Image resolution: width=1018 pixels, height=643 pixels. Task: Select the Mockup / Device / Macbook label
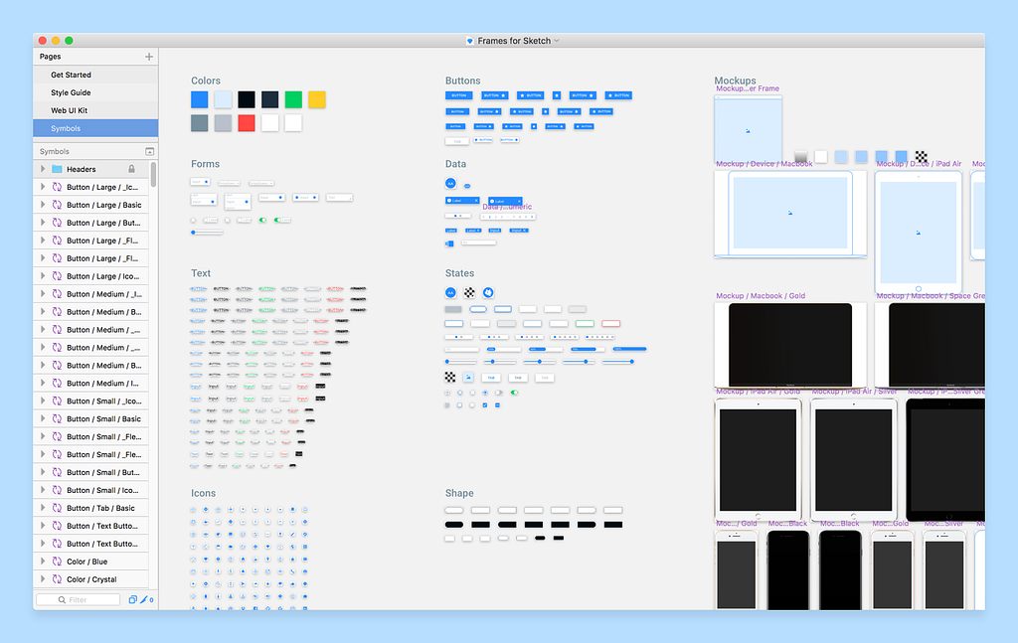764,164
